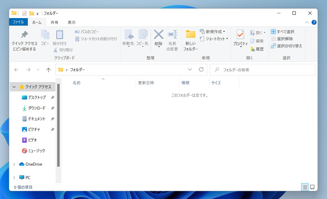
Task: Click the 履歴 history command
Action: click(257, 49)
